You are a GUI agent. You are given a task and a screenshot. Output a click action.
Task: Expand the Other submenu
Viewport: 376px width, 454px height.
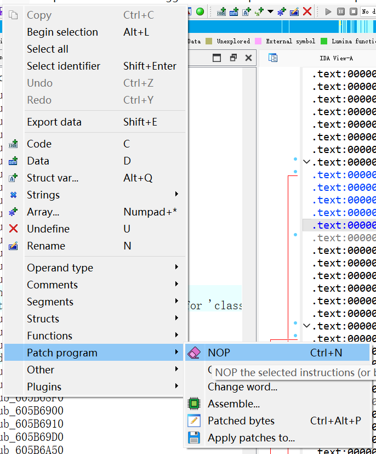95,370
